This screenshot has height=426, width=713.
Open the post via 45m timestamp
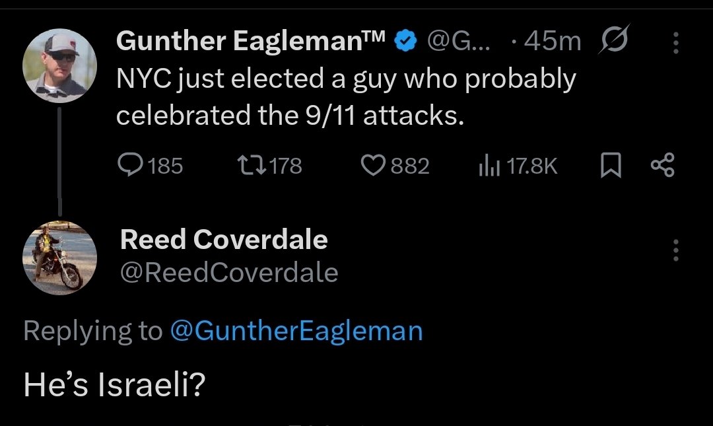click(552, 41)
